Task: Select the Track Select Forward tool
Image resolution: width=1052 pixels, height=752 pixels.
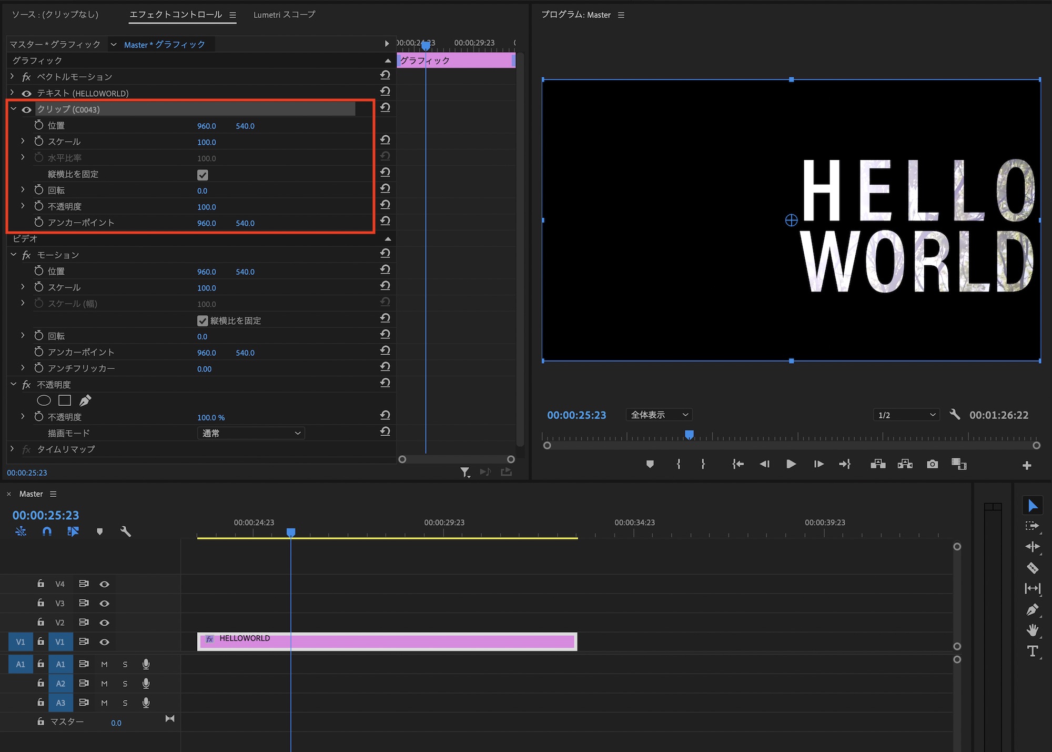Action: [x=1032, y=526]
